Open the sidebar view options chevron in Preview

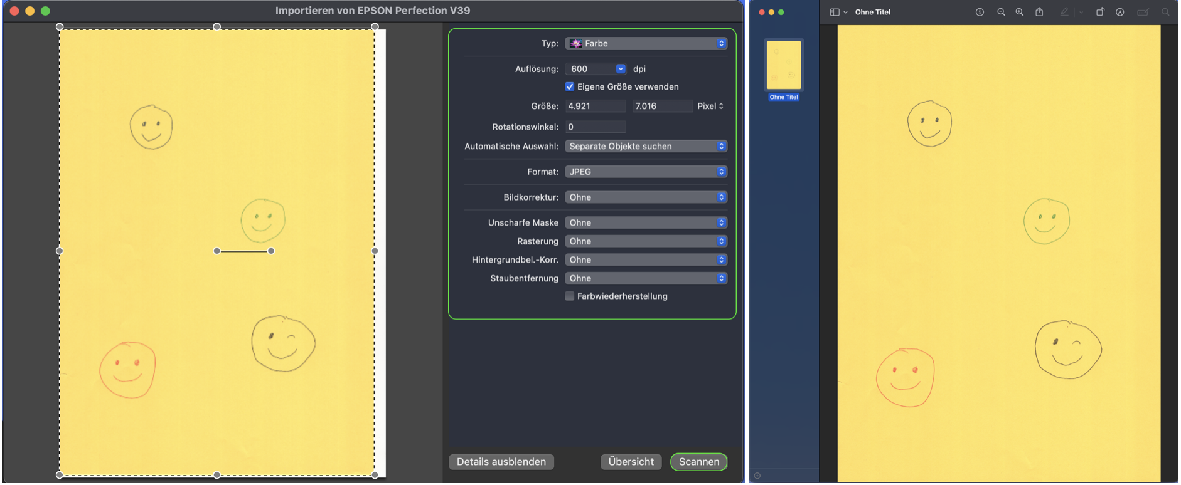[846, 12]
